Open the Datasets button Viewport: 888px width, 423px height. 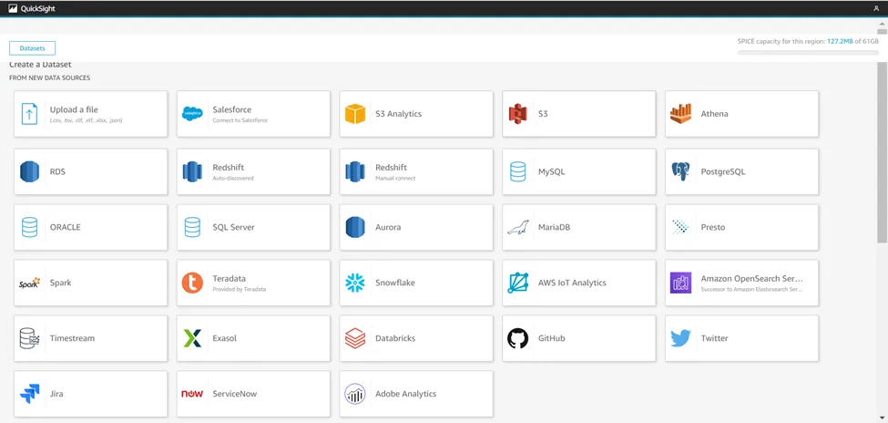click(32, 48)
